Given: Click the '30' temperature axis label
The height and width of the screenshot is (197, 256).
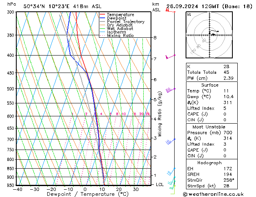Looking at the screenshot, I should [136, 189].
